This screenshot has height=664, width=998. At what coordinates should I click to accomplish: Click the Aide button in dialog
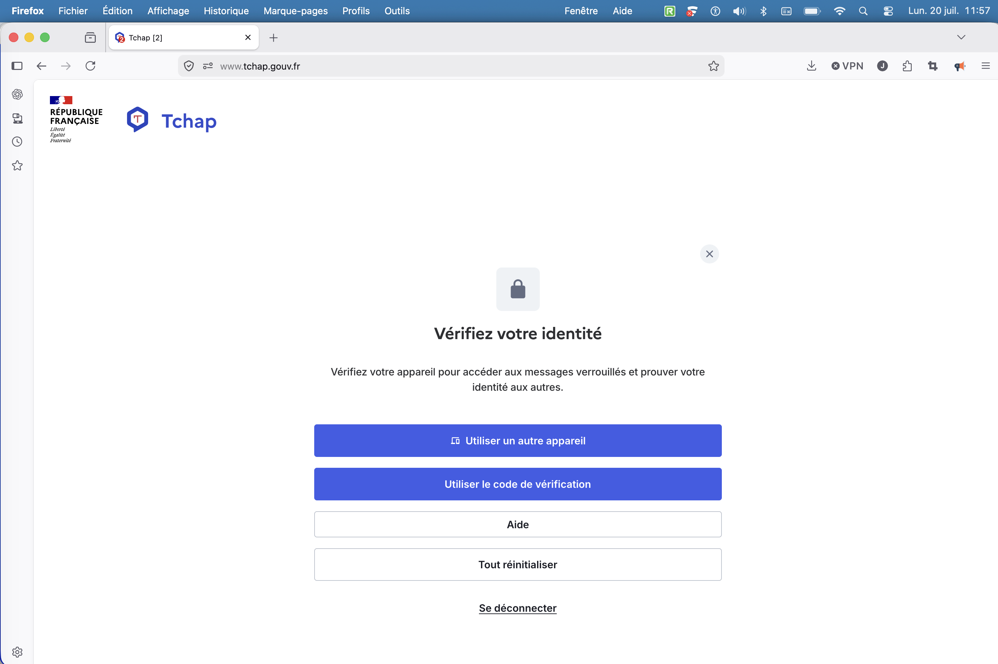[x=517, y=525]
